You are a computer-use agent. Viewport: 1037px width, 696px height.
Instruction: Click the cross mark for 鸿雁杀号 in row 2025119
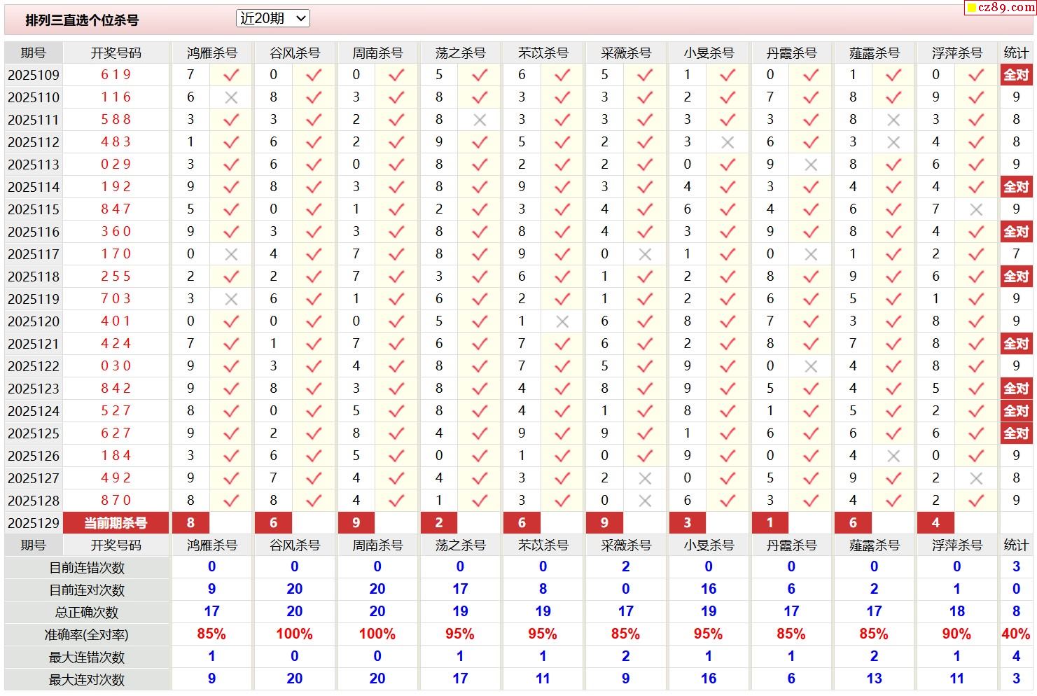point(231,299)
